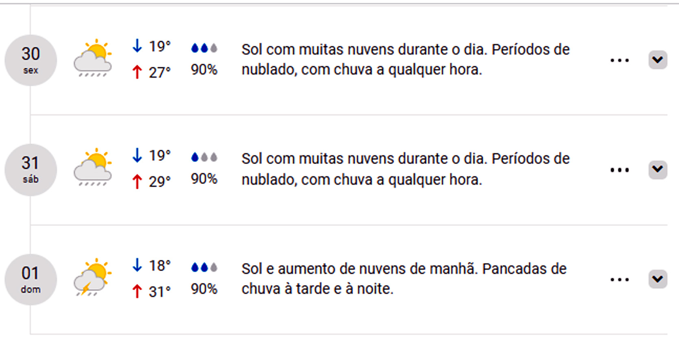Click the blue minimum temperature arrow for Friday
Image resolution: width=679 pixels, height=343 pixels.
click(137, 46)
